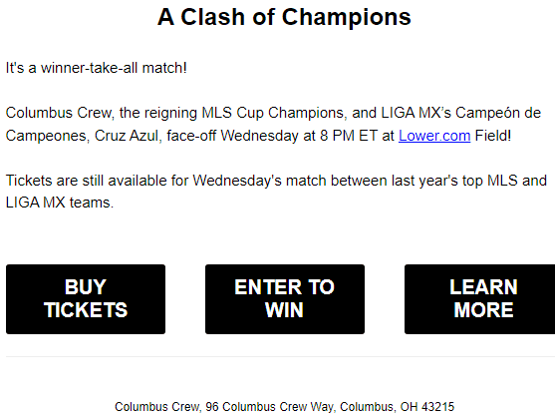
Task: Open the LEARN MORE button
Action: point(480,299)
